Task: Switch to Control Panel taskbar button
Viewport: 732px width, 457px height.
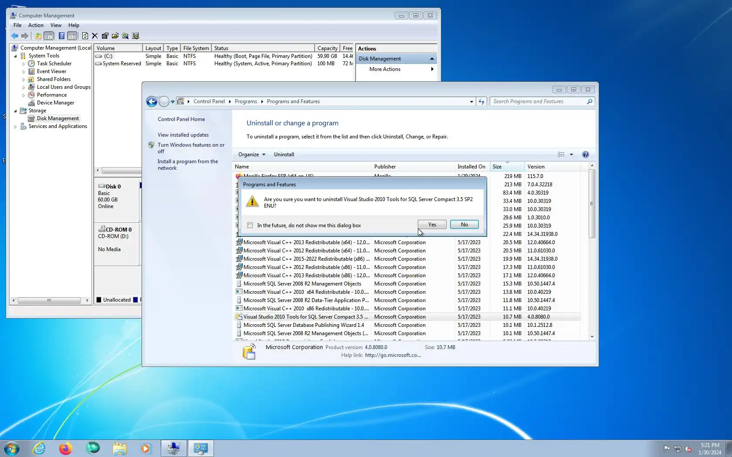Action: point(201,448)
